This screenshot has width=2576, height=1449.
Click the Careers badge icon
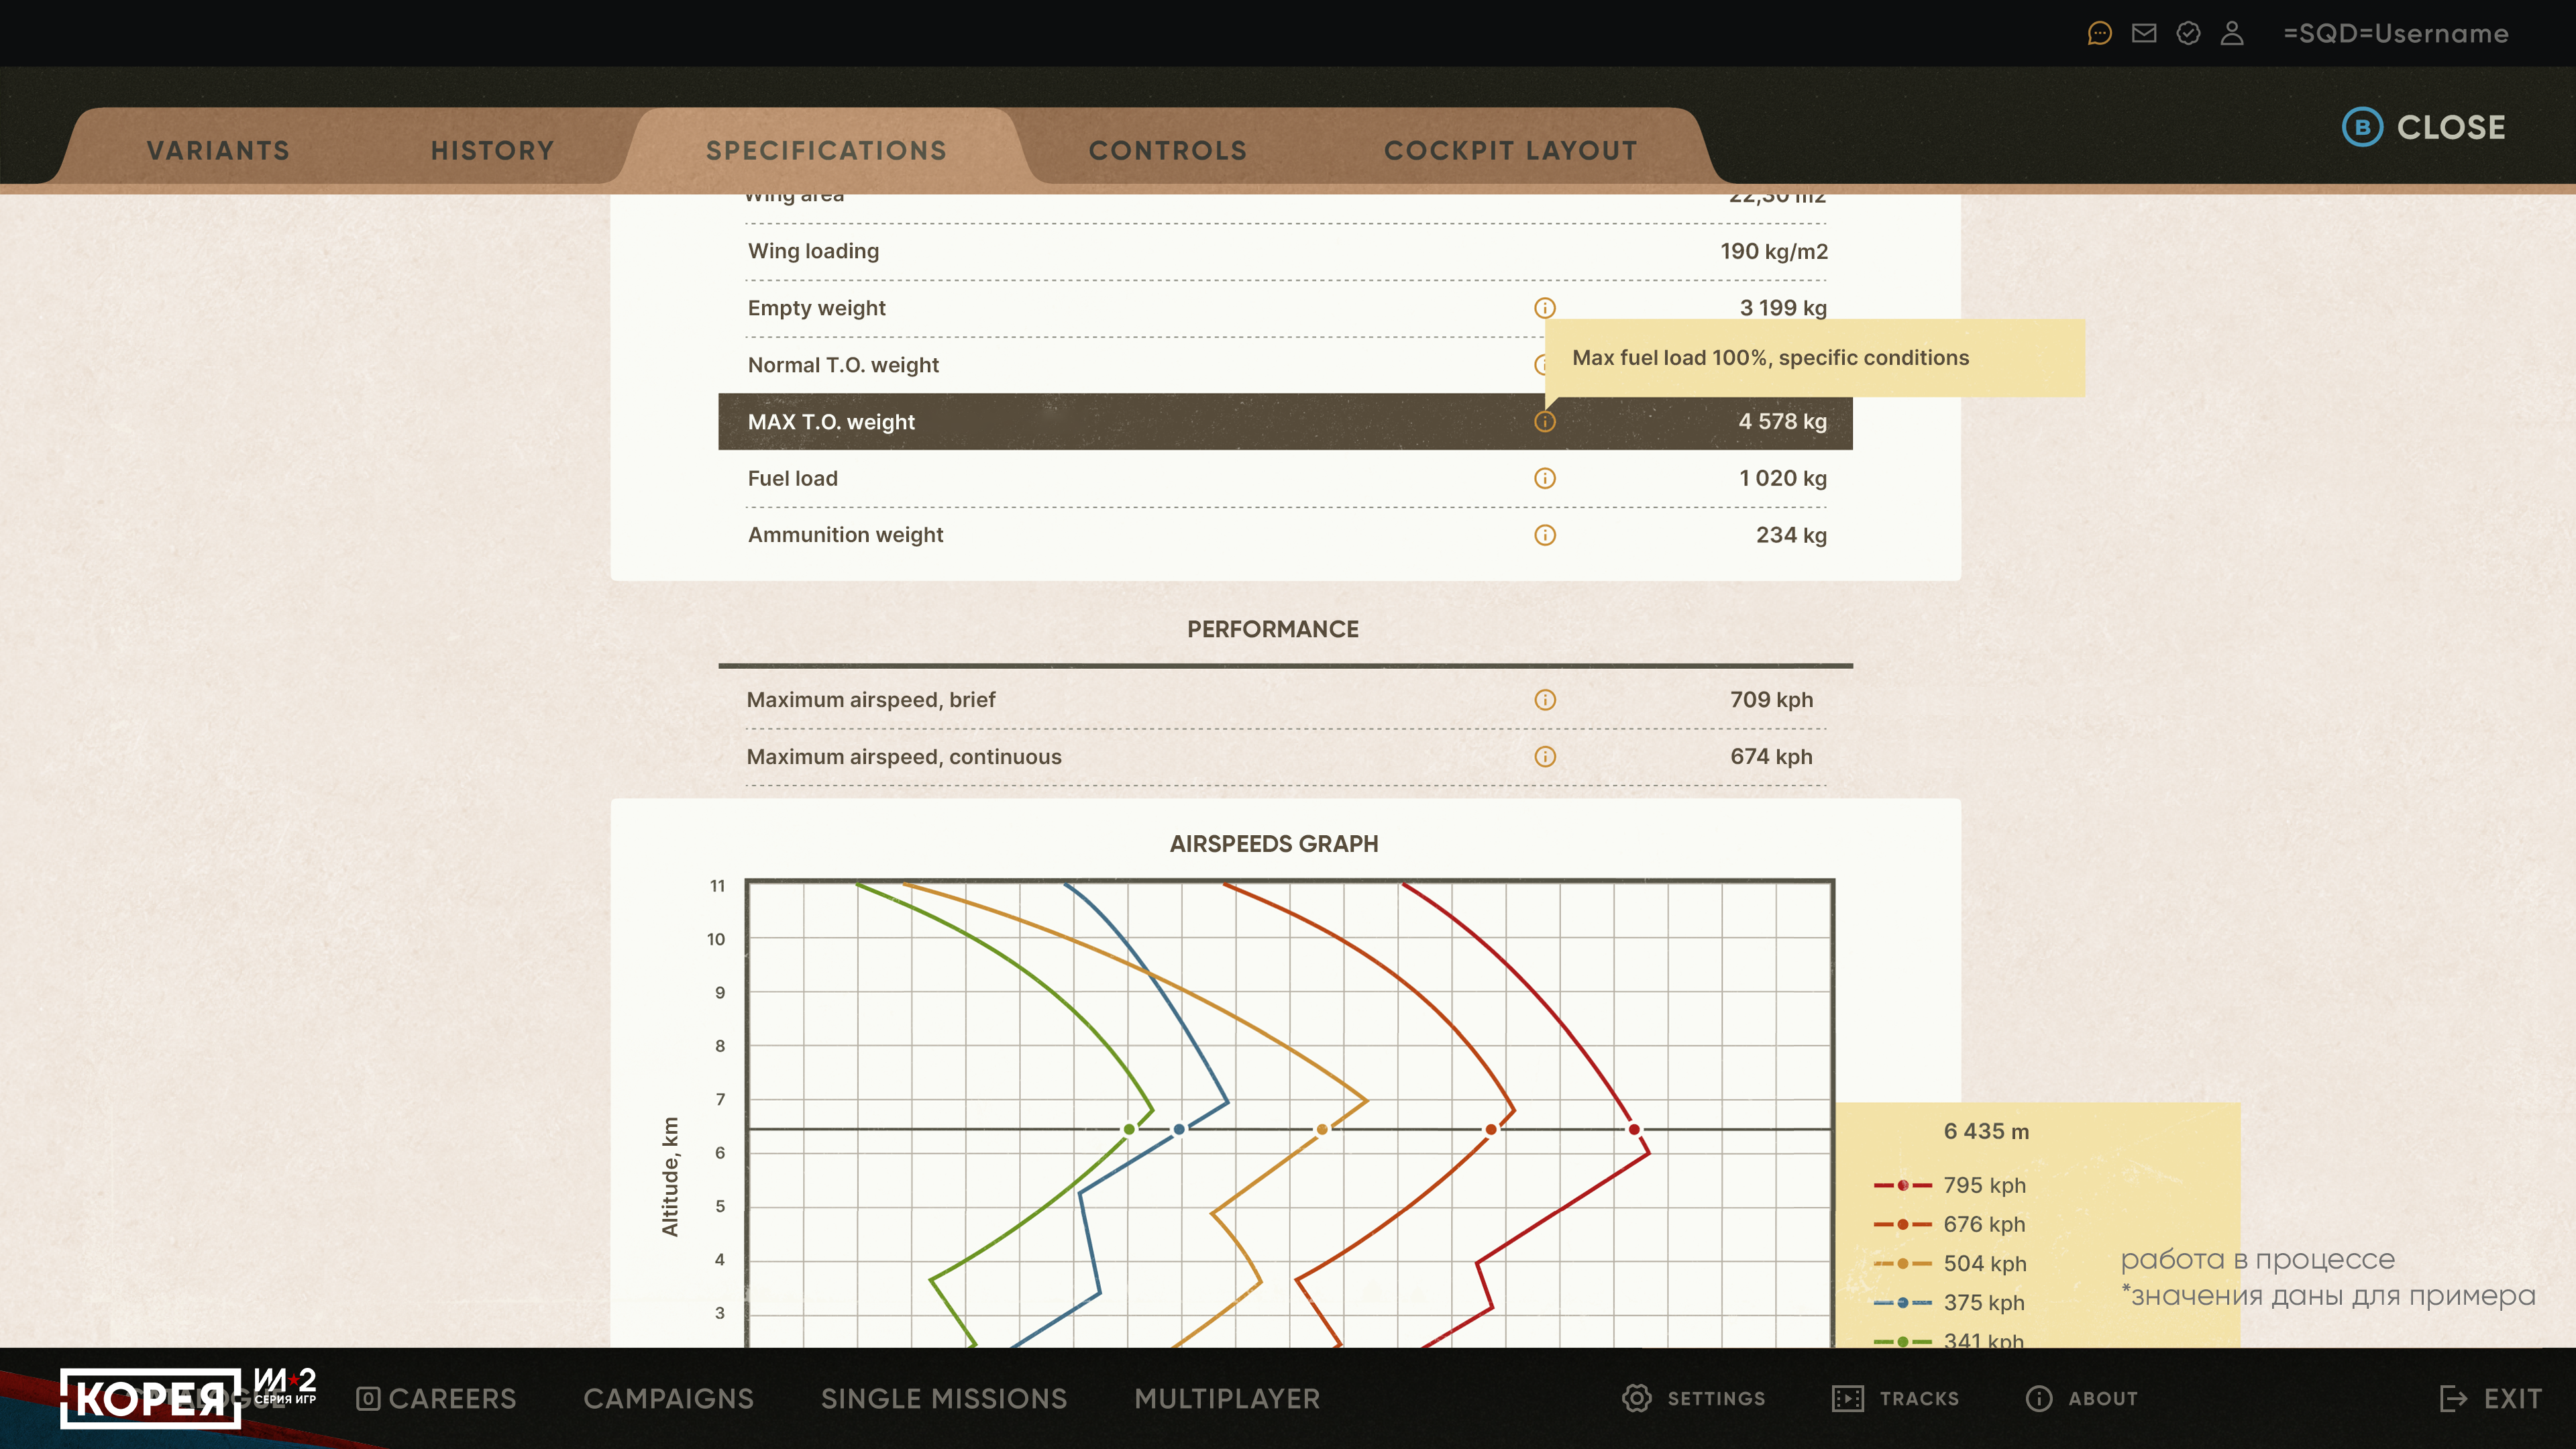click(368, 1398)
